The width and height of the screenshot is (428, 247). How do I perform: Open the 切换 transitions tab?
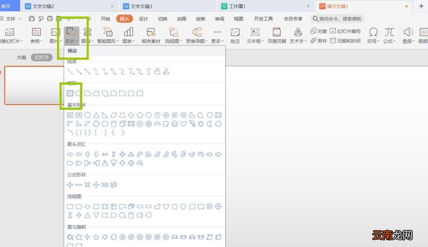(x=163, y=19)
